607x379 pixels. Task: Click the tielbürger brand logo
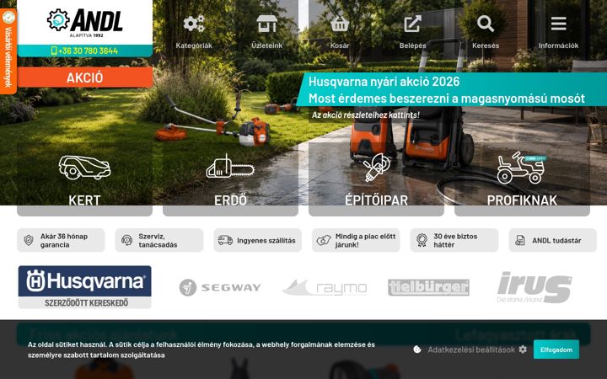click(x=428, y=287)
